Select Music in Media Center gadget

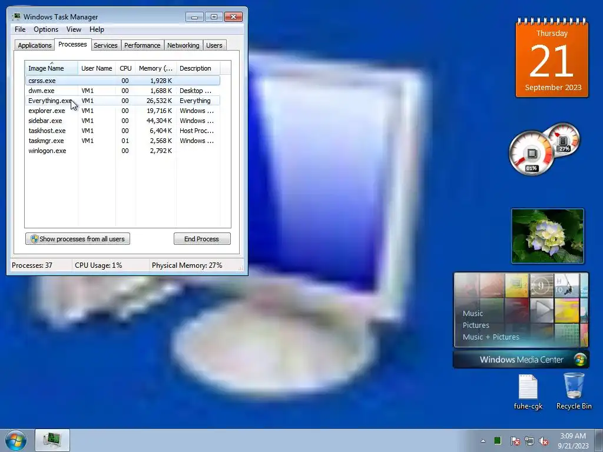(x=473, y=314)
